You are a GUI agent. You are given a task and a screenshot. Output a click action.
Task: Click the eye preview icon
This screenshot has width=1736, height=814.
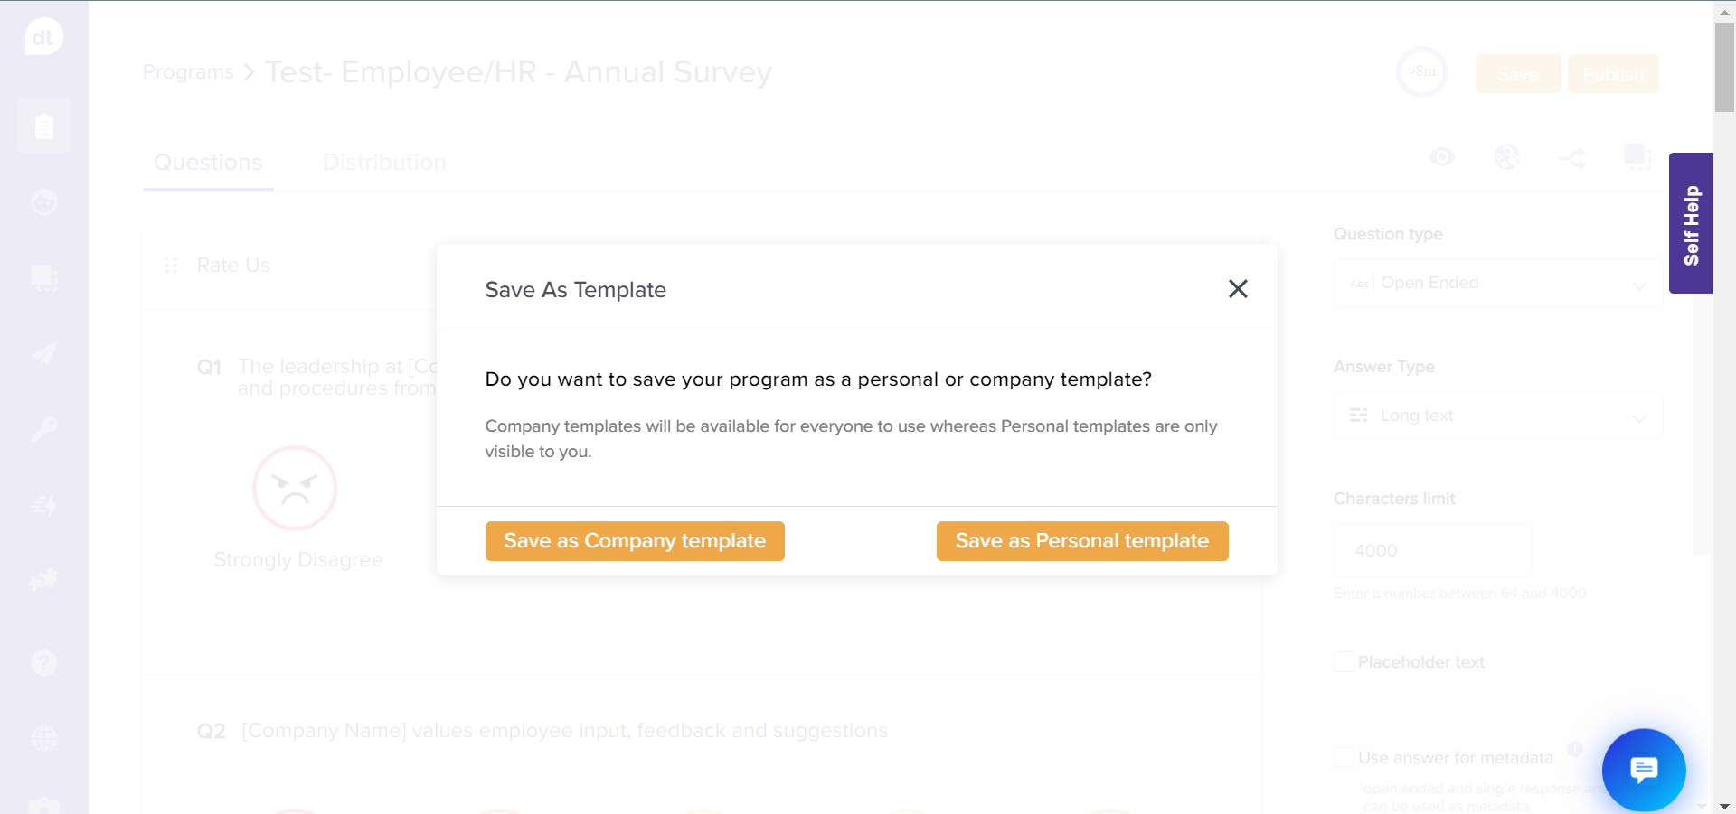1442,158
